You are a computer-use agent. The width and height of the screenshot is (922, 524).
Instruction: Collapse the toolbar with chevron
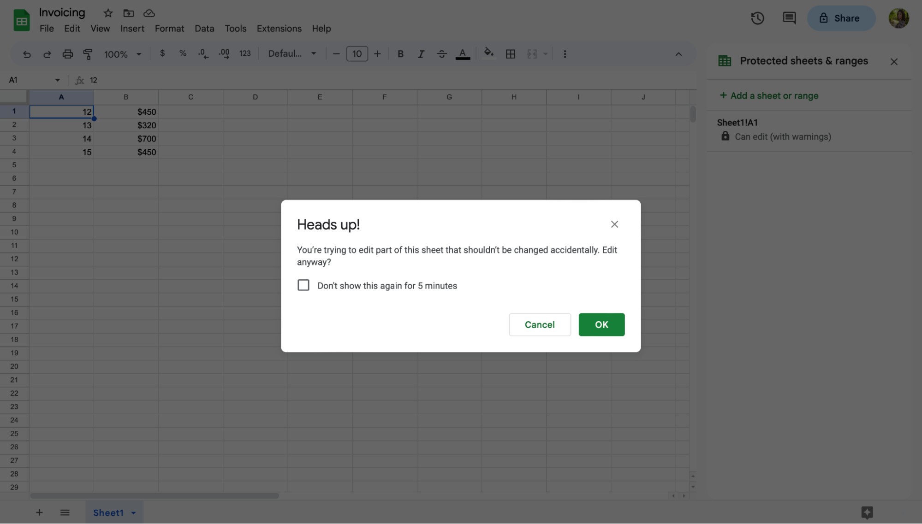click(678, 54)
